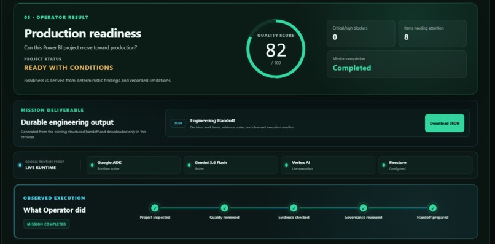Click the Production readiness heading

point(83,34)
